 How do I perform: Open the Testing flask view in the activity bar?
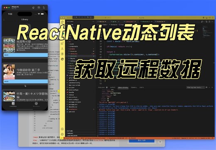pyautogui.click(x=62, y=49)
